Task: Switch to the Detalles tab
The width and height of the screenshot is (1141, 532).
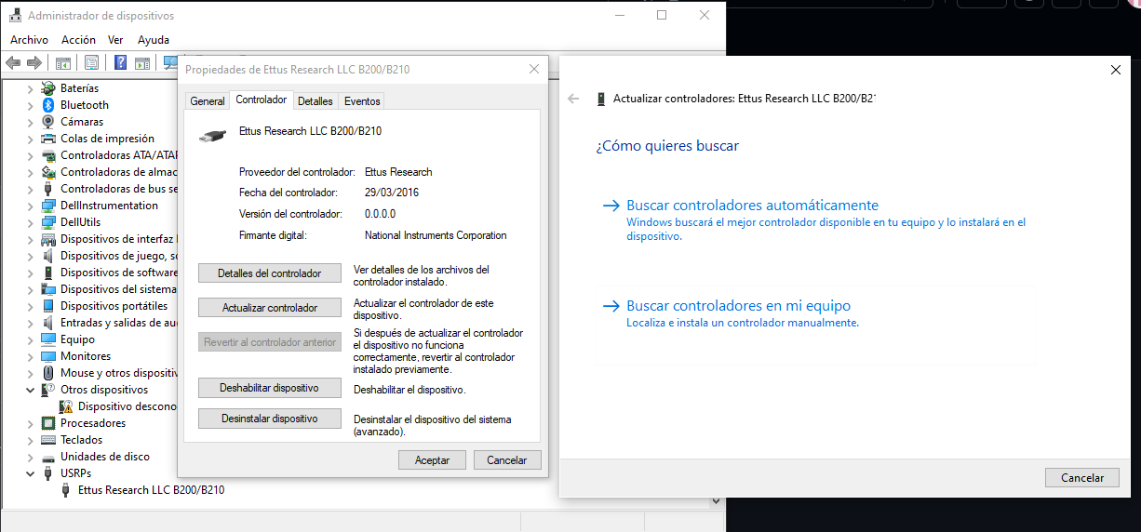Action: [x=315, y=101]
